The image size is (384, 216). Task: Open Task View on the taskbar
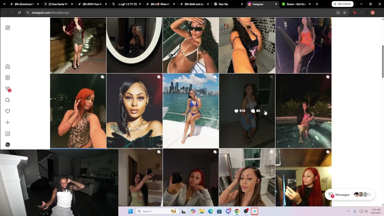184,211
